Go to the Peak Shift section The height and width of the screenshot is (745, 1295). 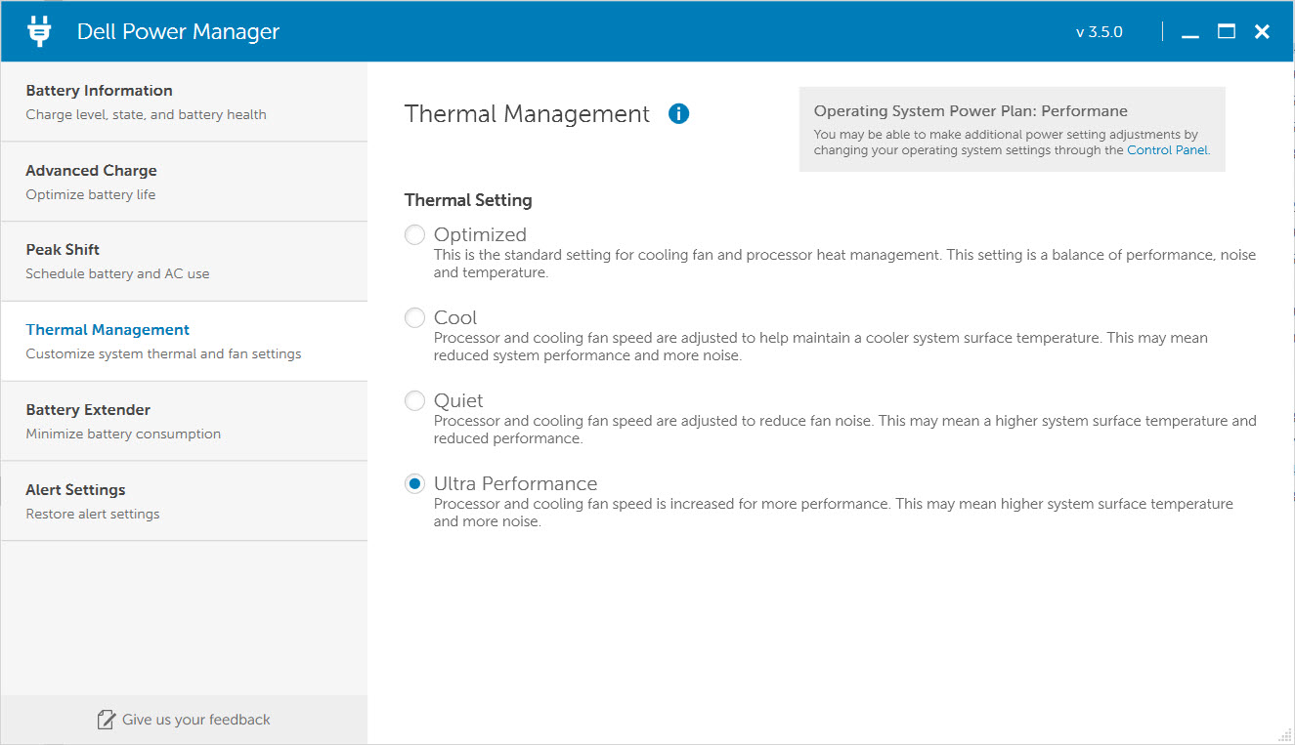(184, 261)
